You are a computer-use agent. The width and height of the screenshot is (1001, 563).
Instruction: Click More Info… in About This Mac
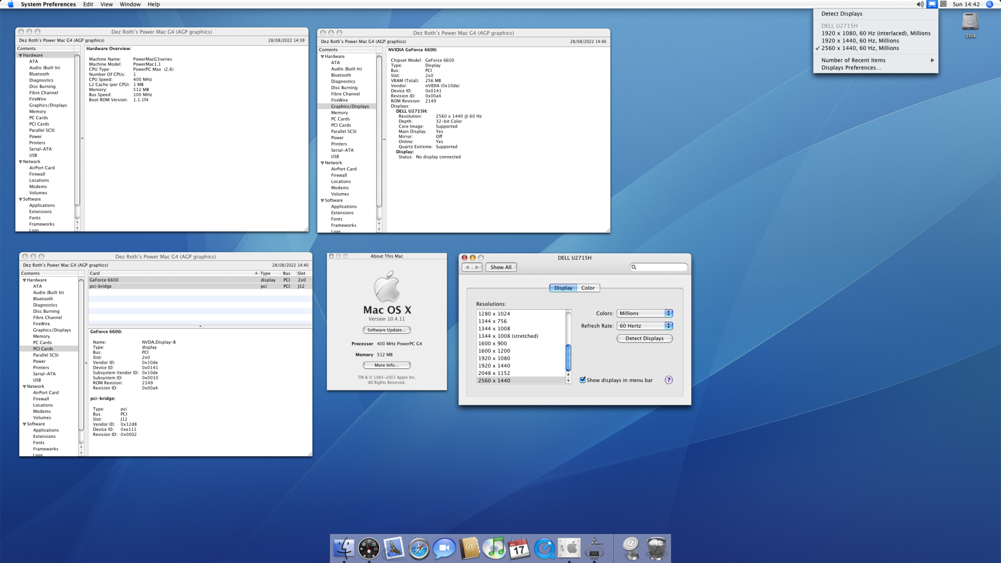(x=386, y=365)
